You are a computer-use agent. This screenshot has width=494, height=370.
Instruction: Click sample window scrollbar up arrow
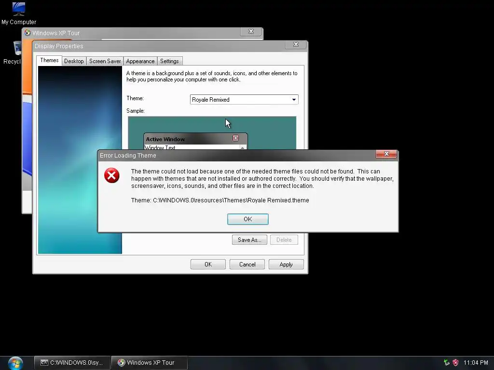click(242, 147)
